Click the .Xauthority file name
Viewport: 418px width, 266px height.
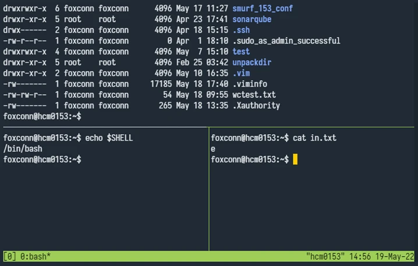256,106
